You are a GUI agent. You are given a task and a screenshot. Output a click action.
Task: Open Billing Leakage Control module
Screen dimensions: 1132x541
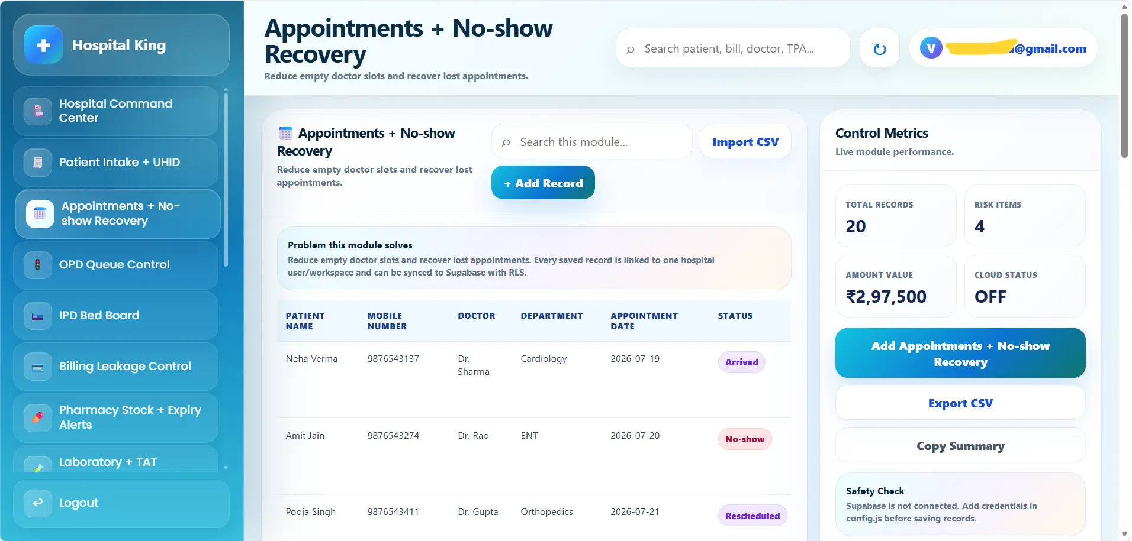point(115,367)
